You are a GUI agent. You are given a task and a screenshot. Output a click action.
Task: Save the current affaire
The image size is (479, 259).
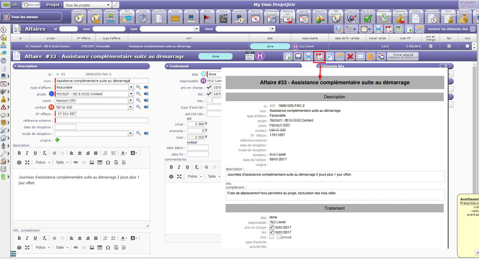(x=298, y=57)
